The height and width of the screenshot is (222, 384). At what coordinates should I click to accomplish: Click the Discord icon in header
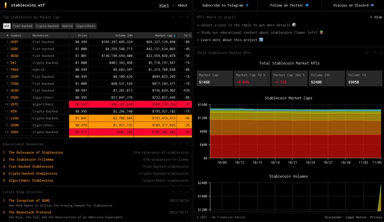[372, 5]
